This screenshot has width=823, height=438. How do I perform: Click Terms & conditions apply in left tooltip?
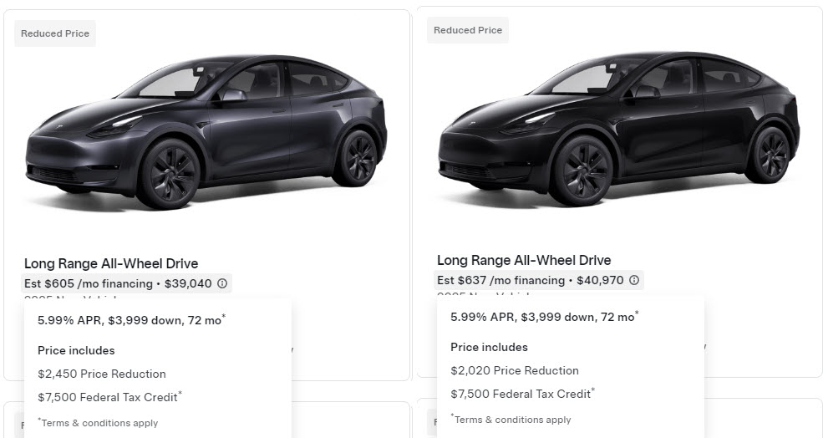[x=99, y=423]
